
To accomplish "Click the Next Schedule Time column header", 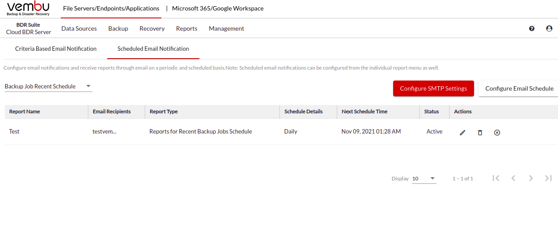I will [x=364, y=112].
